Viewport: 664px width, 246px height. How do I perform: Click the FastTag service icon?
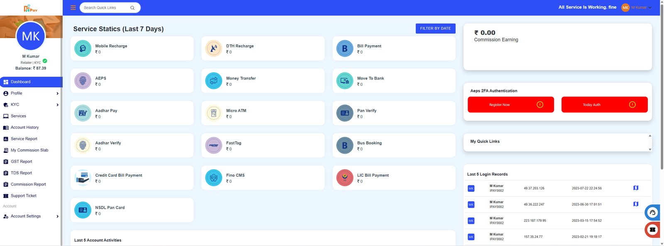(x=214, y=145)
